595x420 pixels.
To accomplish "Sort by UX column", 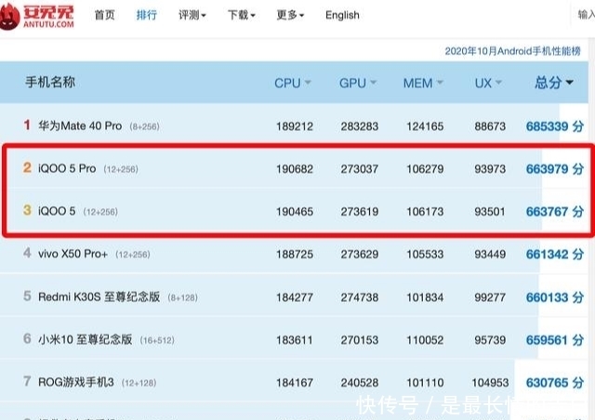I will 488,83.
